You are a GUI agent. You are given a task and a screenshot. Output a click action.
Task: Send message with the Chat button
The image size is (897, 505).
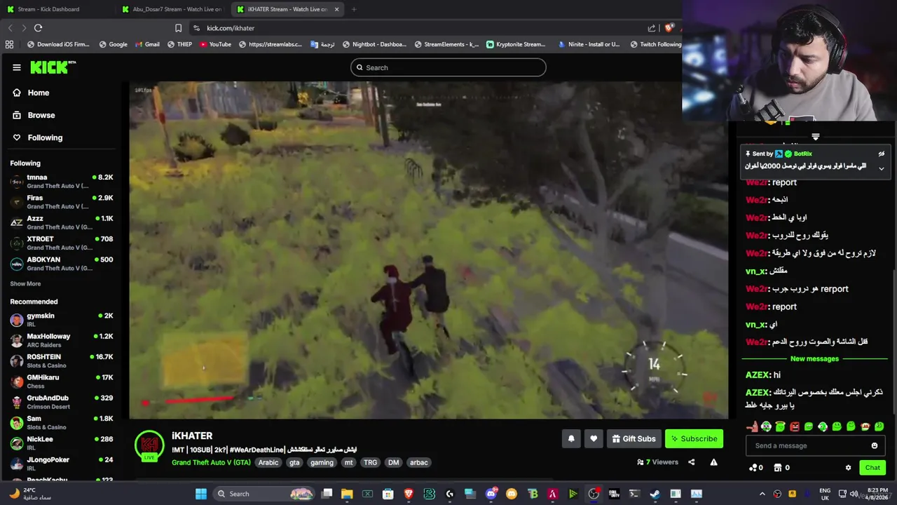872,468
